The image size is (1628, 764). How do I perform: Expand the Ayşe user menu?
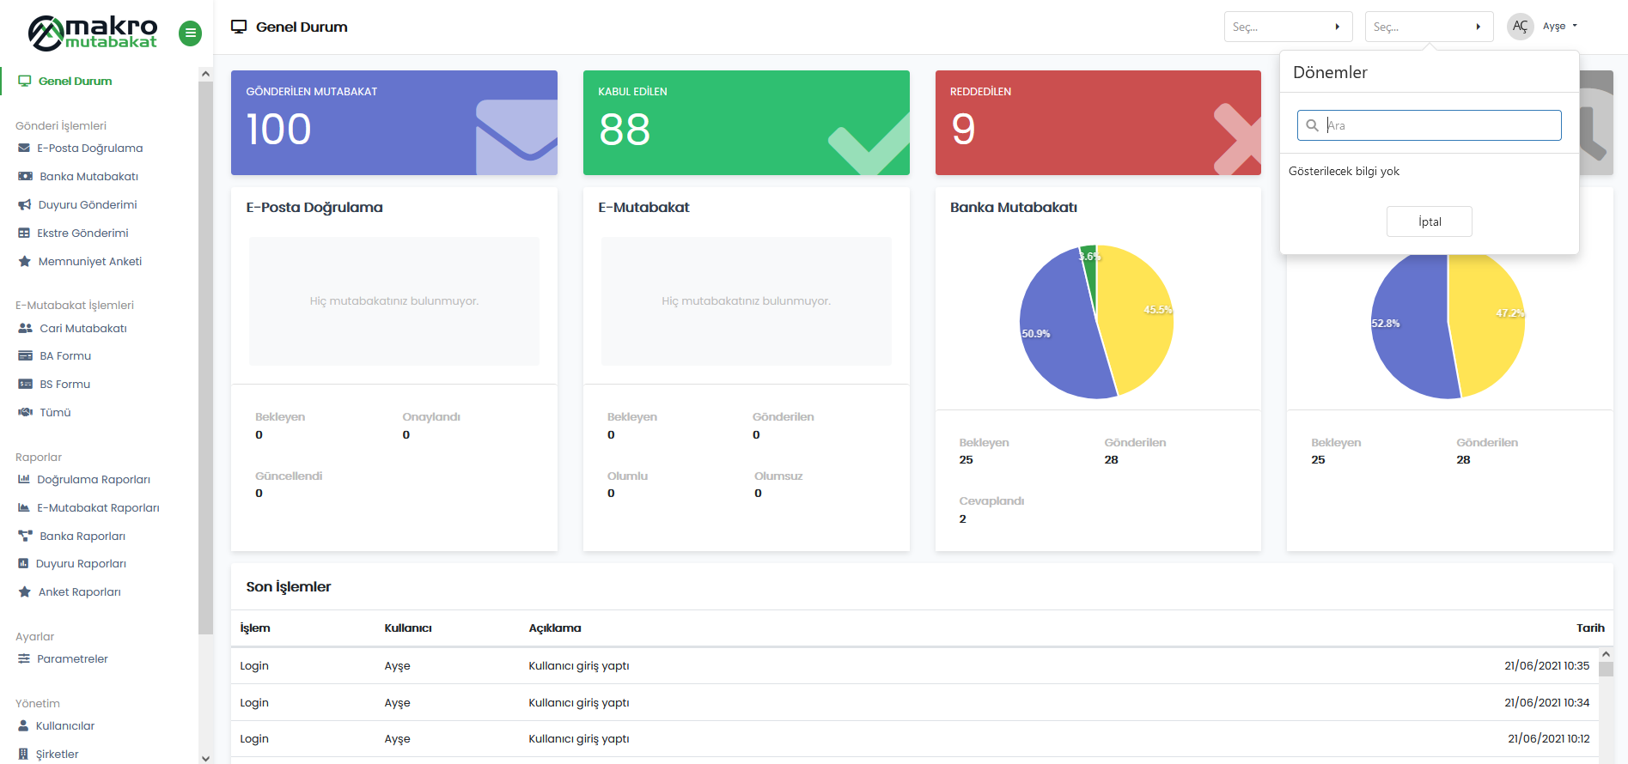pos(1558,27)
